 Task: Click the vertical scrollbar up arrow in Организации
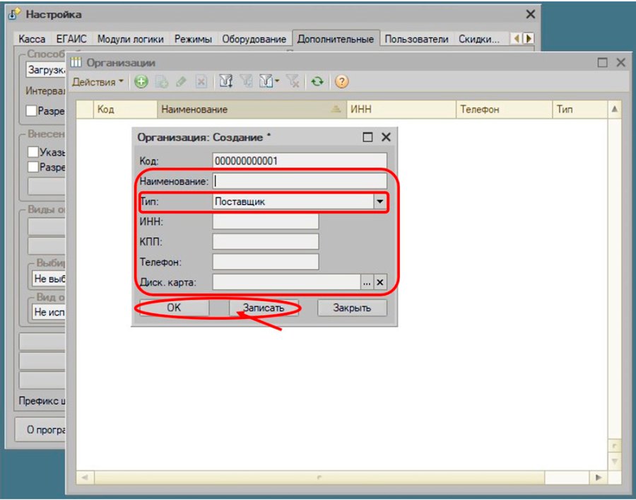(x=615, y=109)
